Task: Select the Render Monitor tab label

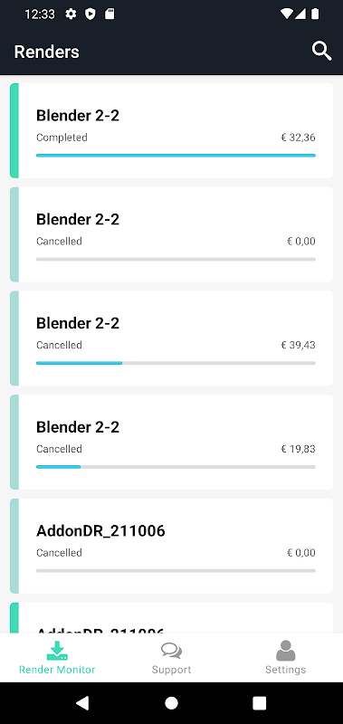Action: [x=57, y=670]
